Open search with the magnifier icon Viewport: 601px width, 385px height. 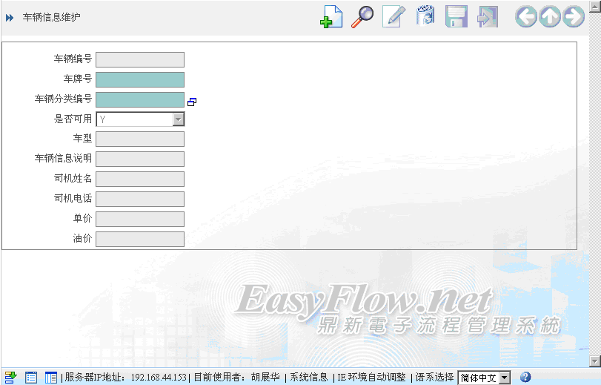coord(362,16)
